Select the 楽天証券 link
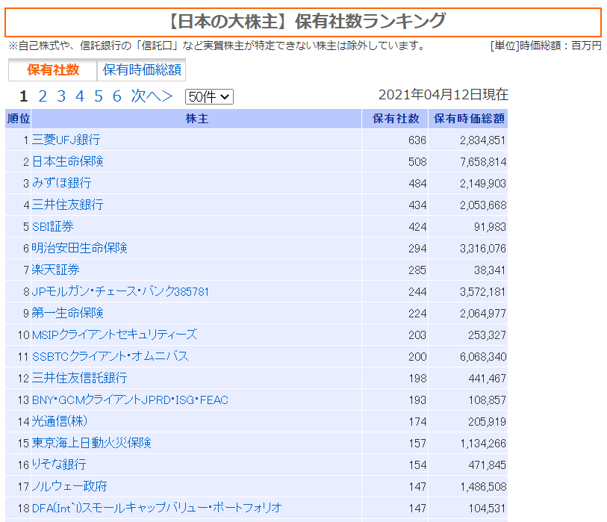Viewport: 607px width, 522px height. [55, 270]
